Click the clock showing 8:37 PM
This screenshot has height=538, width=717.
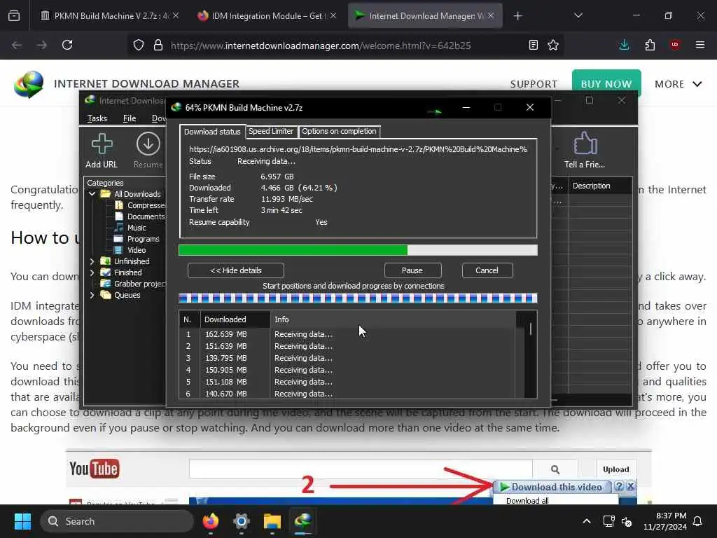click(x=671, y=516)
